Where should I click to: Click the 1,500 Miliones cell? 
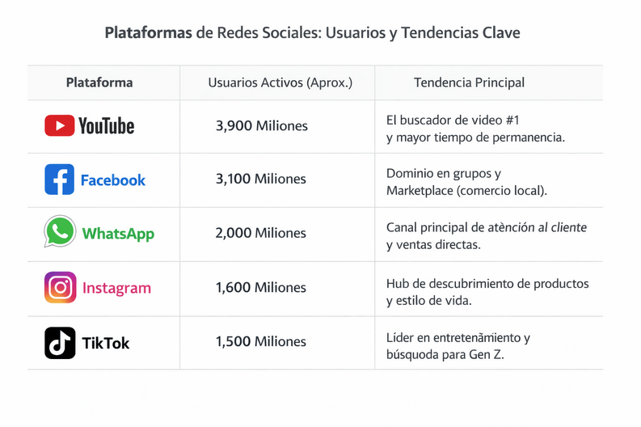click(260, 342)
